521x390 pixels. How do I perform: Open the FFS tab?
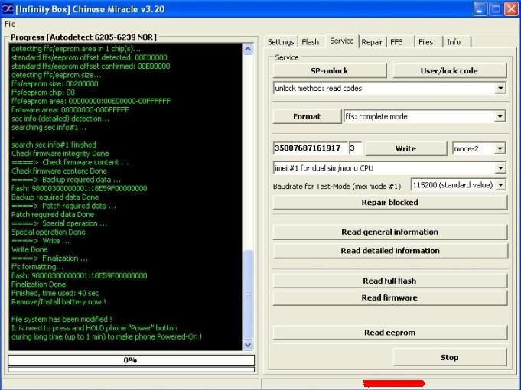click(x=396, y=42)
